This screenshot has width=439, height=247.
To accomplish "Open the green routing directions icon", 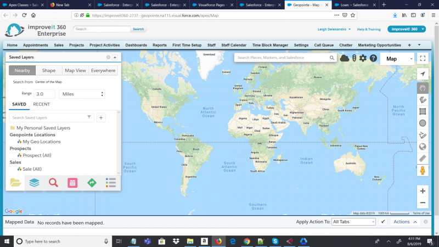I will (92, 183).
